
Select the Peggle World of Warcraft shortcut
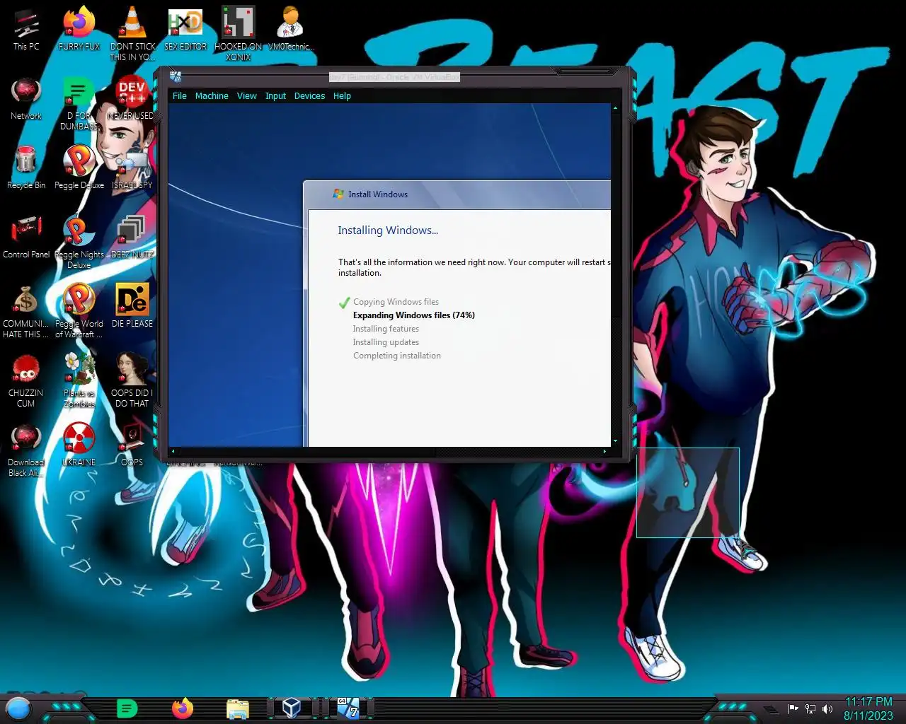pos(79,311)
